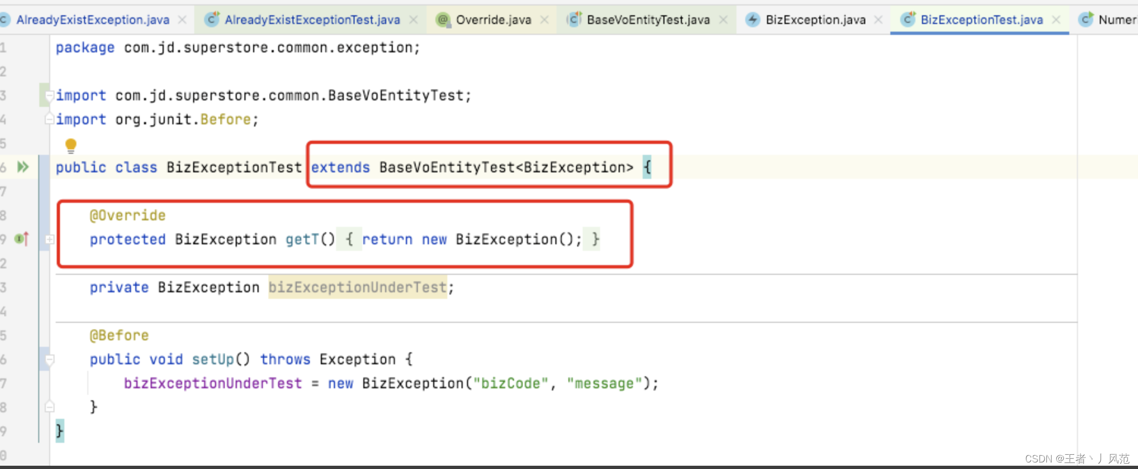1138x469 pixels.
Task: Click the protected keyword before BizException
Action: tap(128, 239)
